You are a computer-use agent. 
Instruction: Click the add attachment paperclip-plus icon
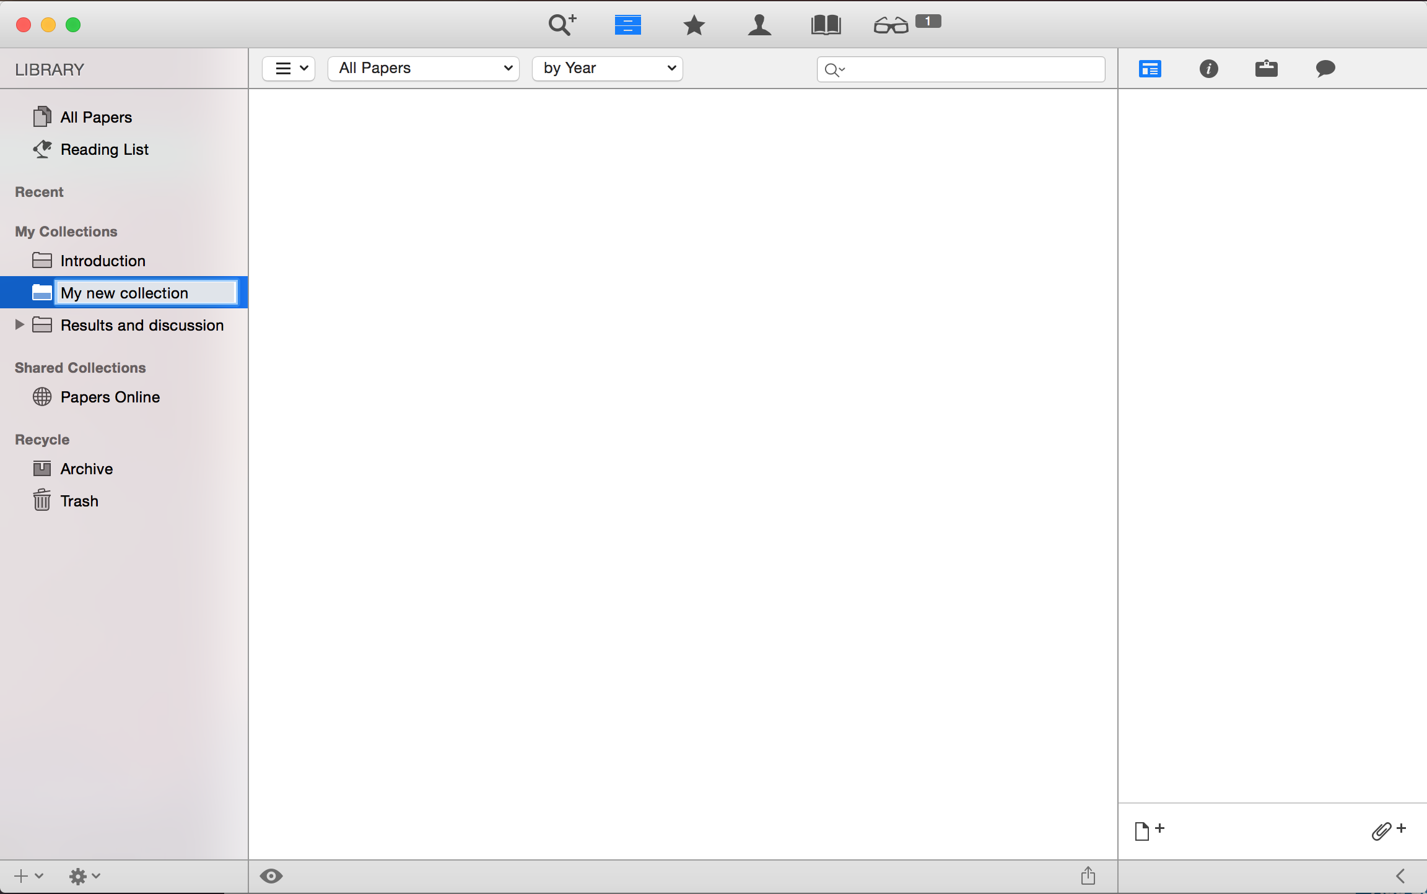1388,830
